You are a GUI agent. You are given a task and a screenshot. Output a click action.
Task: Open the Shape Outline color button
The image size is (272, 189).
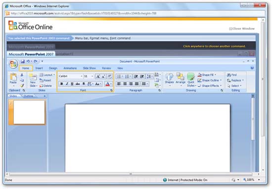point(210,80)
